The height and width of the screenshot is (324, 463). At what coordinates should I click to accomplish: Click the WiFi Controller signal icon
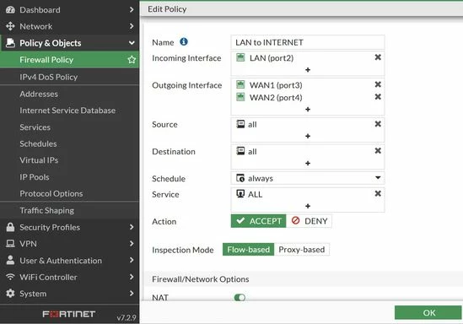[x=10, y=277]
